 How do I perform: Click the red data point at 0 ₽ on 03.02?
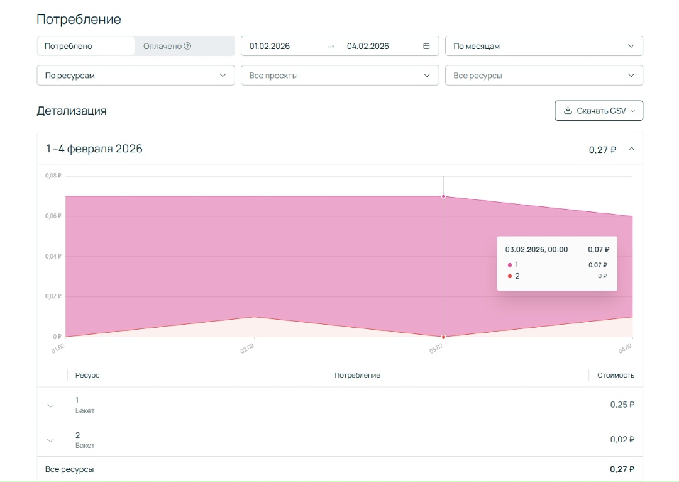[443, 337]
